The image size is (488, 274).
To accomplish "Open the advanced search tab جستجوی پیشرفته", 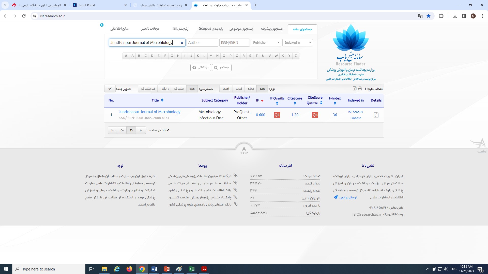I will coord(271,29).
